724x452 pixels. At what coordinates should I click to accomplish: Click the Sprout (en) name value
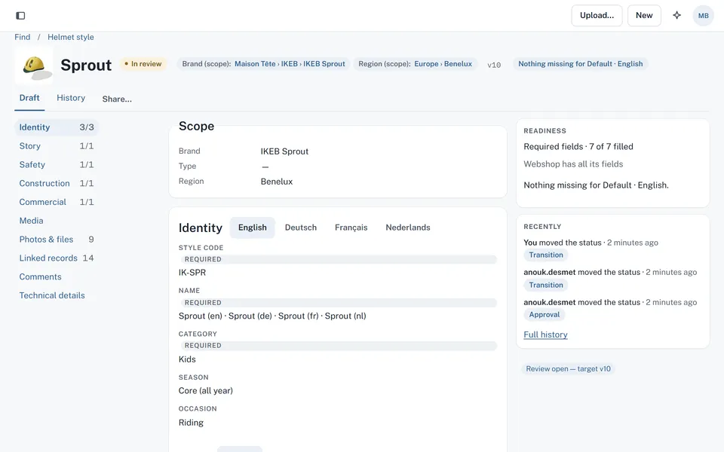pos(201,316)
